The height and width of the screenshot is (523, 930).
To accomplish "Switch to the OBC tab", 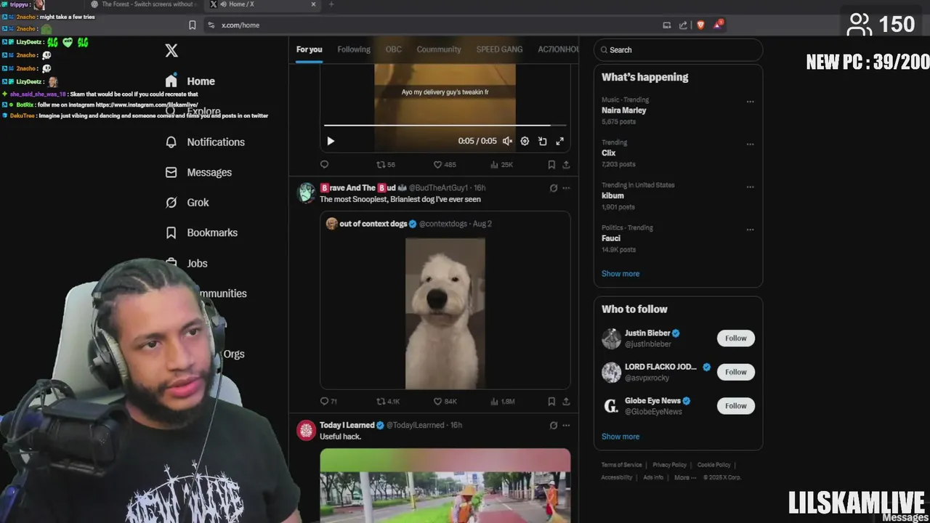I will pyautogui.click(x=393, y=49).
